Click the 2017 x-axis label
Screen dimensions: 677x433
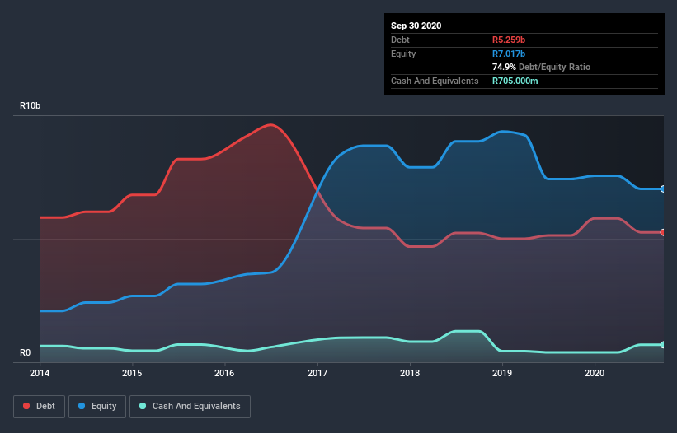click(x=317, y=373)
